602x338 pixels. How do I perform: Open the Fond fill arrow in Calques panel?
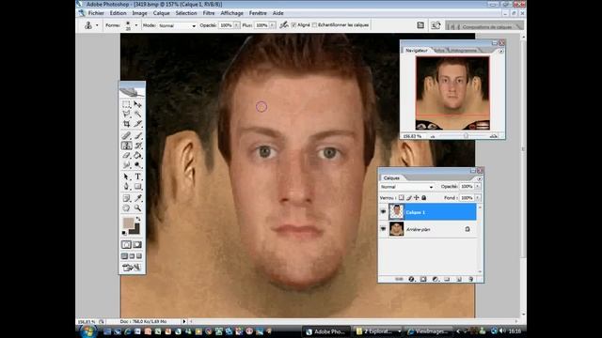[478, 198]
